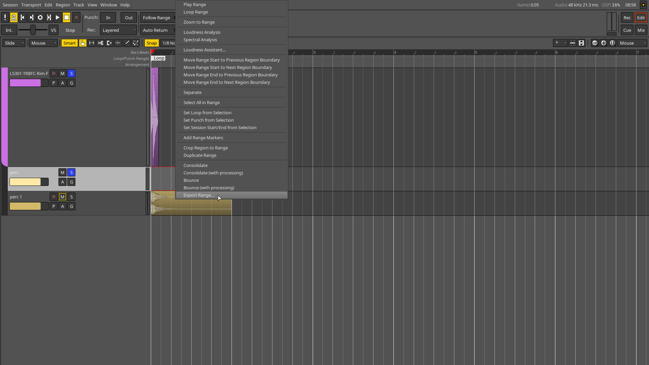Select the Grab hand tool
The image size is (649, 365).
click(83, 43)
